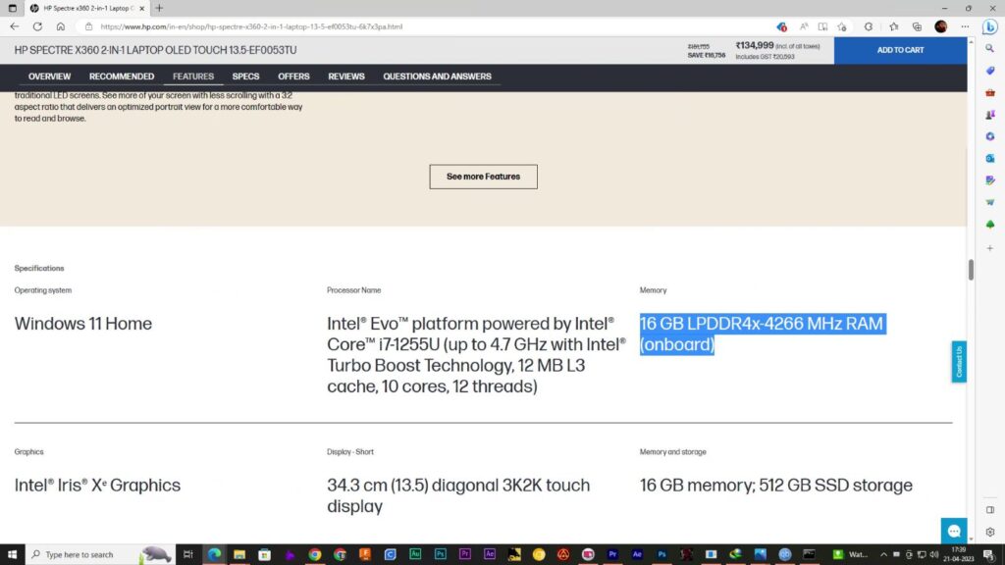Select the Features section tab
Image resolution: width=1005 pixels, height=565 pixels.
pyautogui.click(x=193, y=77)
